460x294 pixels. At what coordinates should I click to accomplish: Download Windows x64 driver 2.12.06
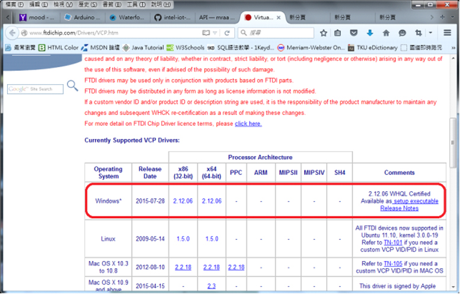tap(211, 201)
